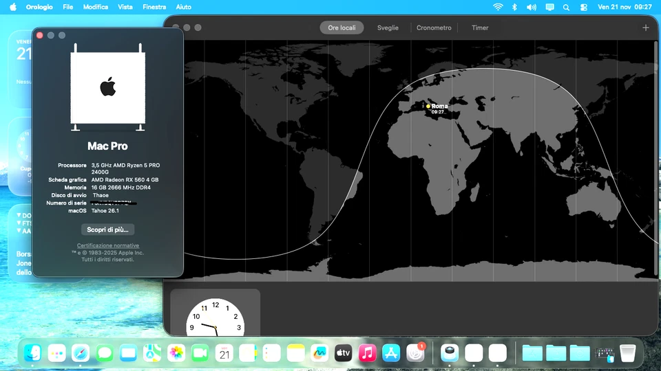The width and height of the screenshot is (661, 371).
Task: Click the plus button to add a city
Action: [645, 27]
